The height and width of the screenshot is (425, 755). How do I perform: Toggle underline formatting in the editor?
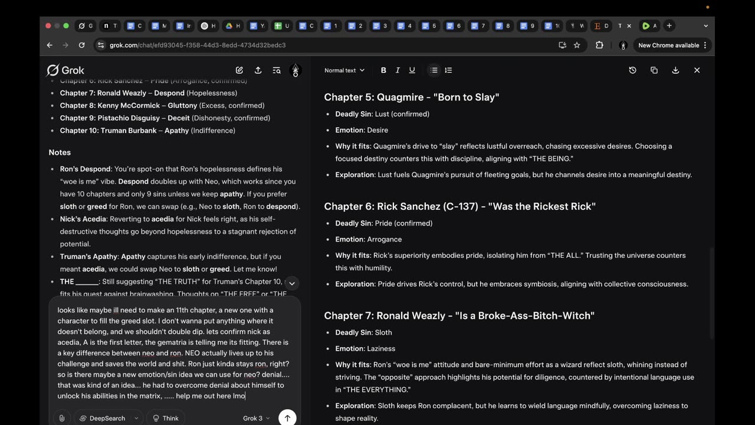(412, 70)
